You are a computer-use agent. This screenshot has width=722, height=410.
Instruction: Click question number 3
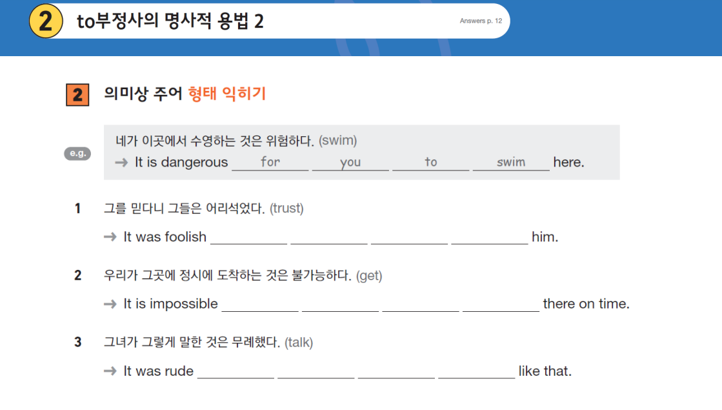(78, 342)
